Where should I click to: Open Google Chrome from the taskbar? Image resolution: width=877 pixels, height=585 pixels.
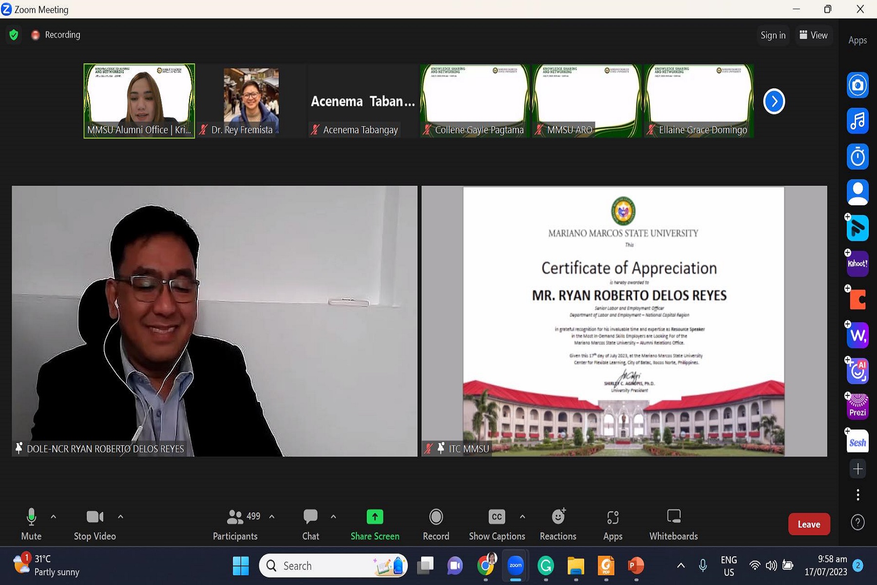(486, 565)
